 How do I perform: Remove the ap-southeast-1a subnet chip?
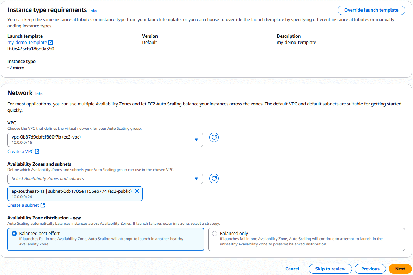pos(137,191)
